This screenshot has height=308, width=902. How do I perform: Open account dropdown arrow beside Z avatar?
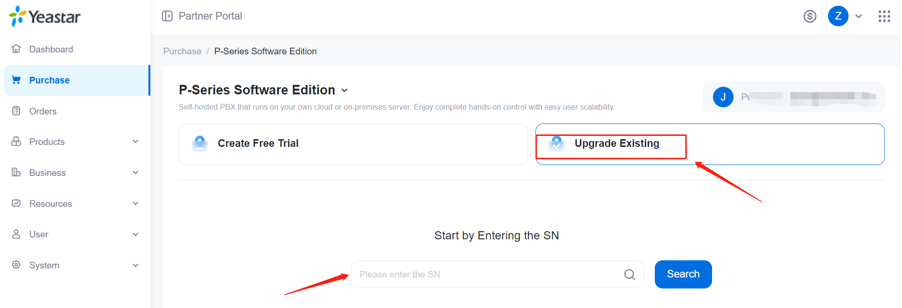(x=859, y=16)
